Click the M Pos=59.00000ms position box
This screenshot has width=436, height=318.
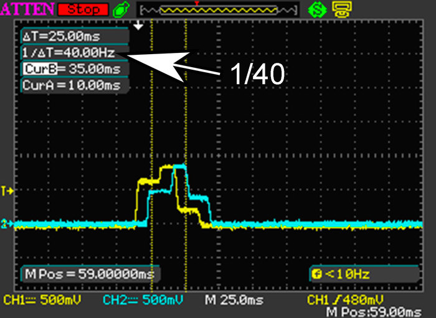click(90, 273)
